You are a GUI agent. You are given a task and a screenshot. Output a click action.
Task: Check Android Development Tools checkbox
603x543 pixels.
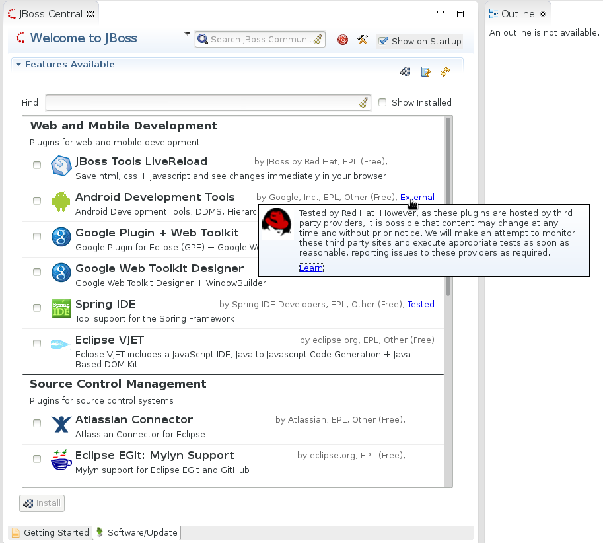tap(37, 201)
